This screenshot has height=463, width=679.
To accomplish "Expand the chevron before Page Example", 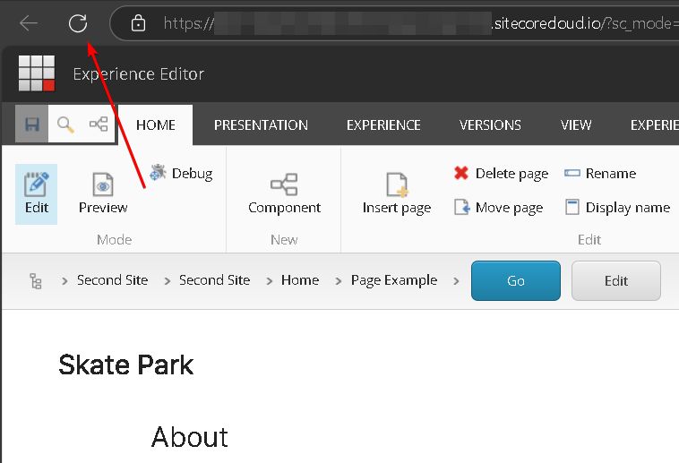I will (x=339, y=281).
